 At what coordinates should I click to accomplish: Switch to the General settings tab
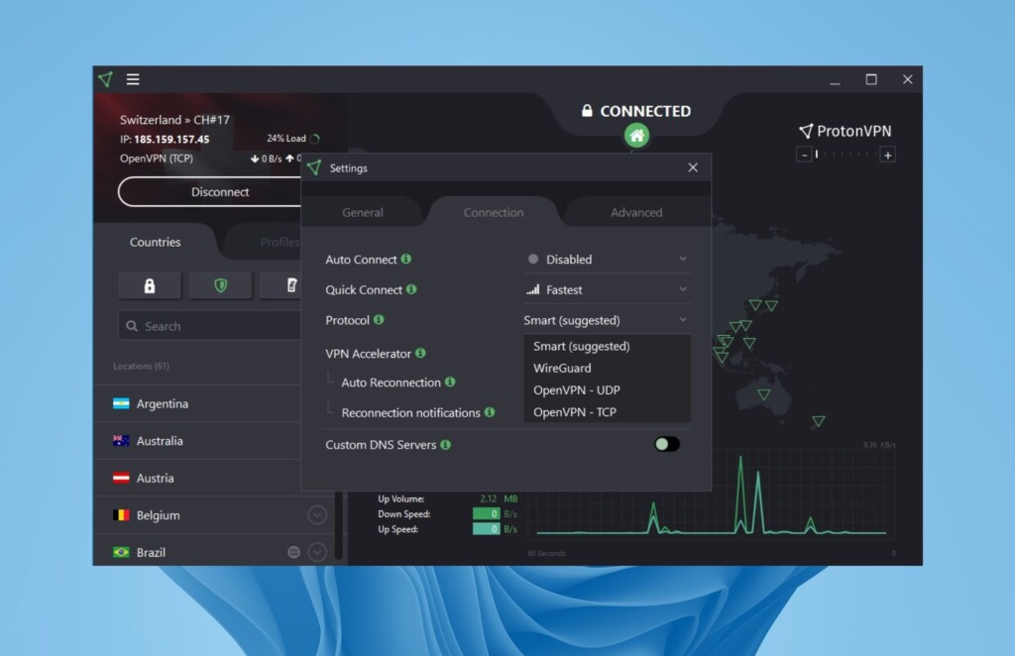(x=363, y=212)
